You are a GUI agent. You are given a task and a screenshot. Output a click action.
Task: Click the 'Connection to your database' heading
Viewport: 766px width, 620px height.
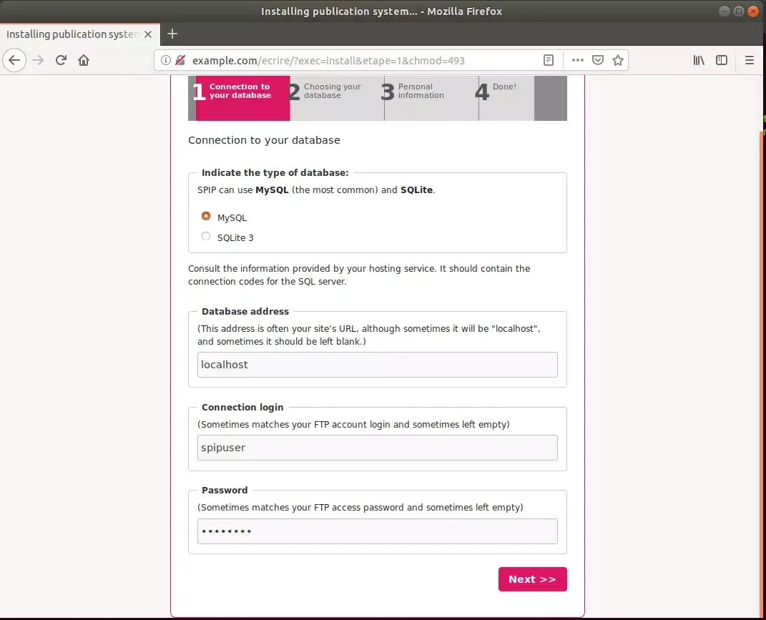(x=264, y=140)
